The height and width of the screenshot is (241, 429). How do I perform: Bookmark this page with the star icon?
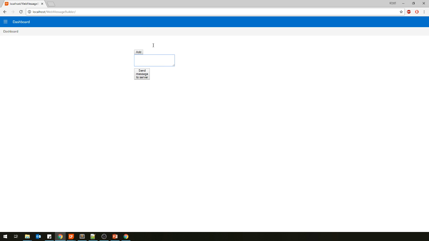pos(401,12)
